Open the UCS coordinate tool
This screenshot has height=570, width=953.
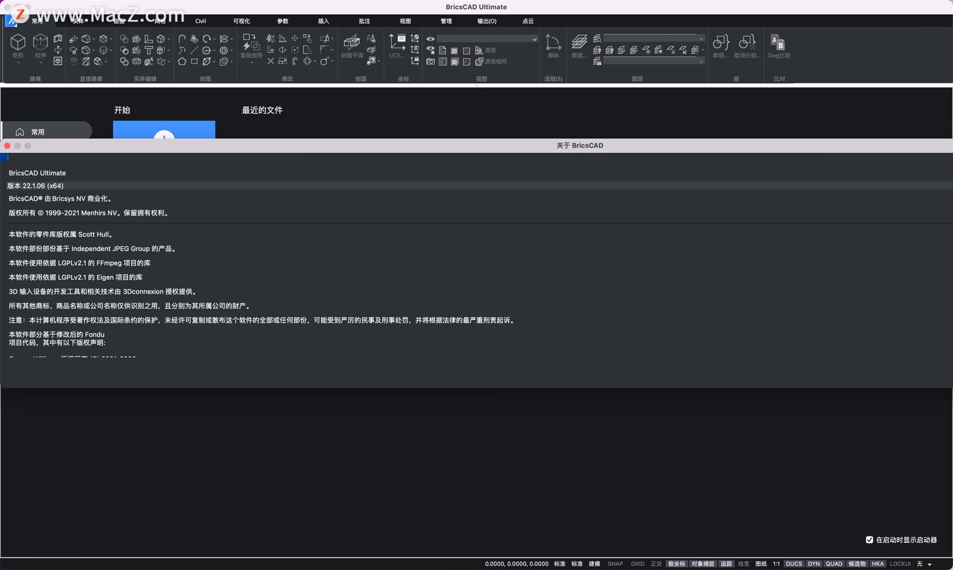pyautogui.click(x=397, y=46)
